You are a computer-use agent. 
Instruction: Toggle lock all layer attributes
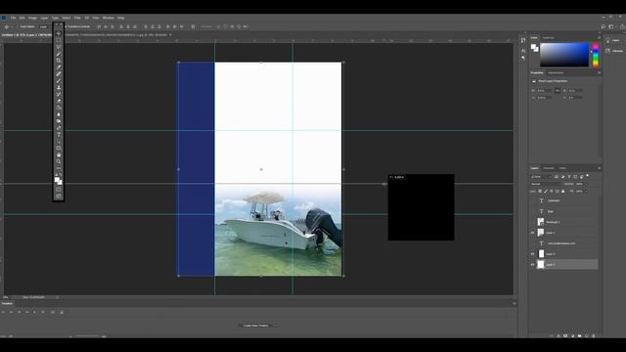pyautogui.click(x=563, y=192)
